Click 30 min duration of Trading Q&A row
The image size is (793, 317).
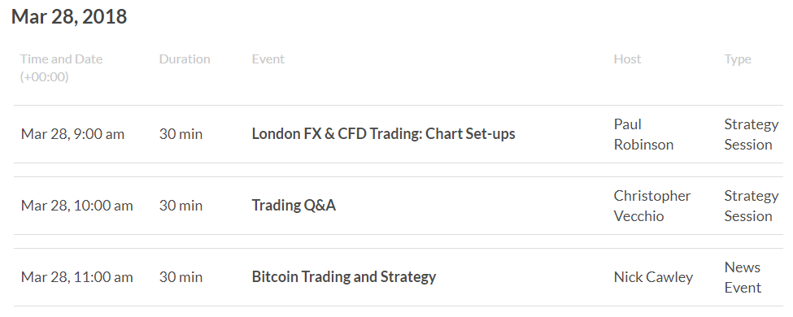click(x=181, y=206)
